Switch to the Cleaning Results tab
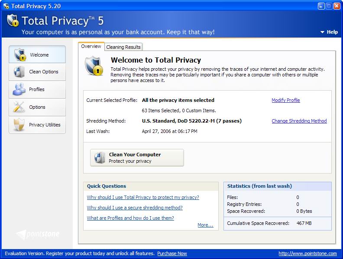The image size is (343, 259). [x=123, y=47]
